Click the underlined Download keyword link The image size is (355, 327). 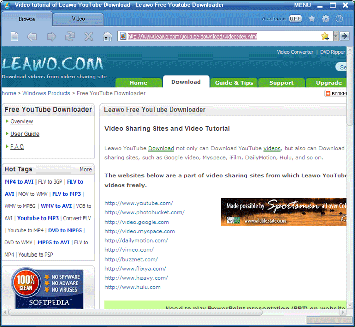click(161, 148)
